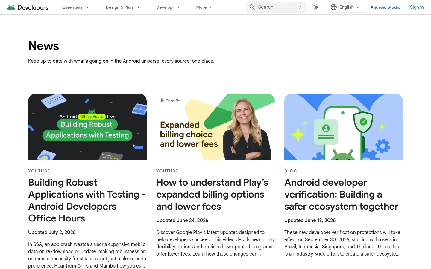Screen dimensions: 431x269
Task: Click the BLOG category label
Action: 291,171
